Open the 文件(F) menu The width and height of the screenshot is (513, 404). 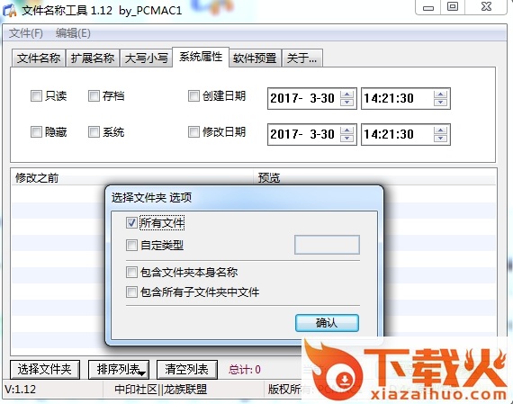(25, 33)
